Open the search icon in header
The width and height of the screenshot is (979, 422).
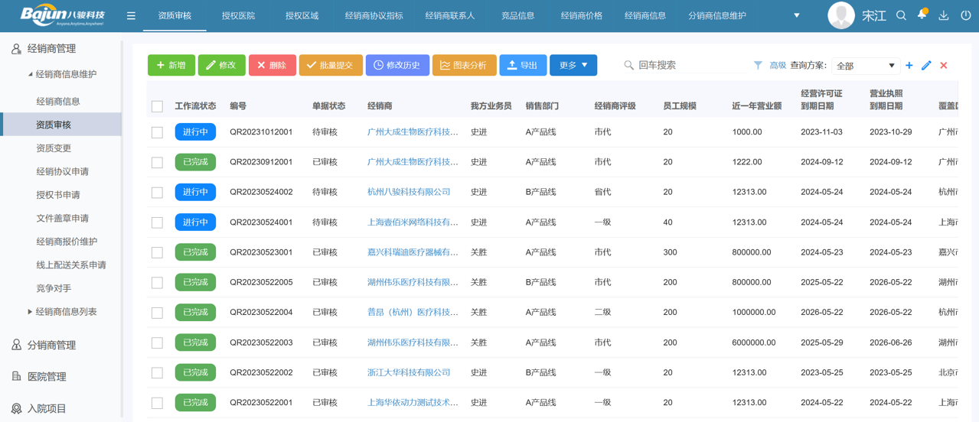point(901,15)
